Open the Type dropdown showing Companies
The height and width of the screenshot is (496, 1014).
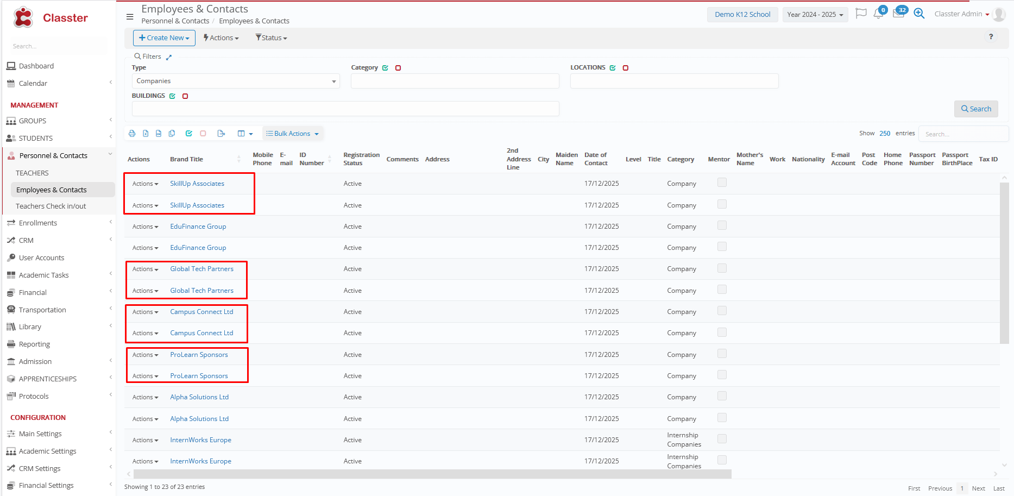click(236, 81)
